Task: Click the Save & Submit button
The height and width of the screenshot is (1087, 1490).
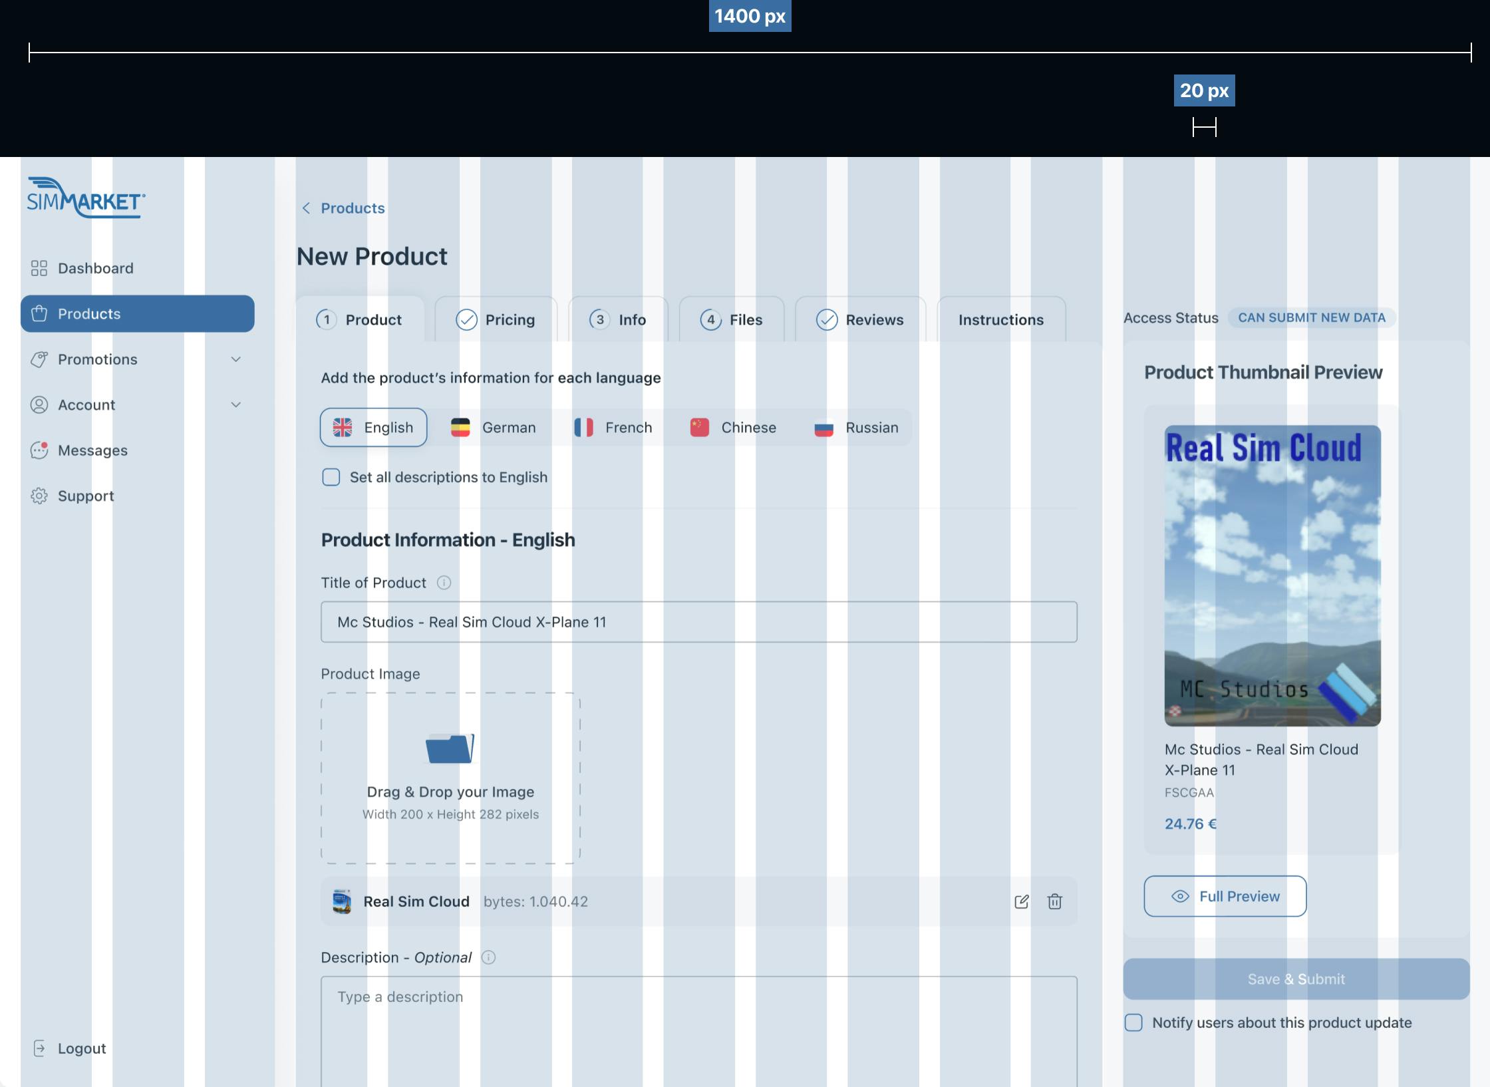Action: click(x=1296, y=979)
